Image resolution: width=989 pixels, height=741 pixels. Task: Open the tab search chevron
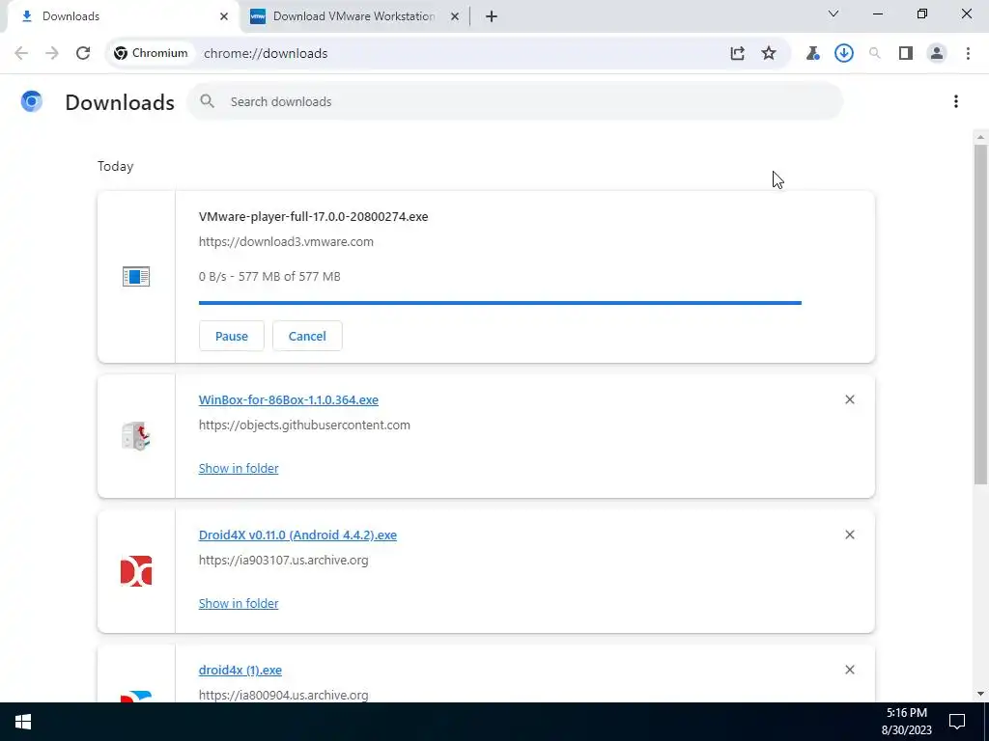pyautogui.click(x=834, y=14)
